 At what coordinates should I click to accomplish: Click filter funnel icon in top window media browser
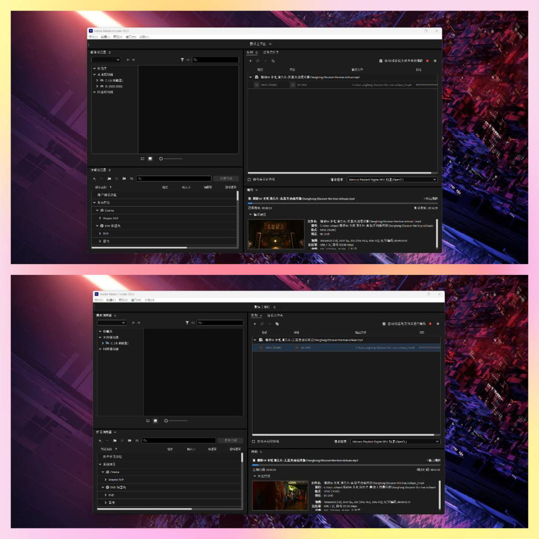(x=182, y=60)
